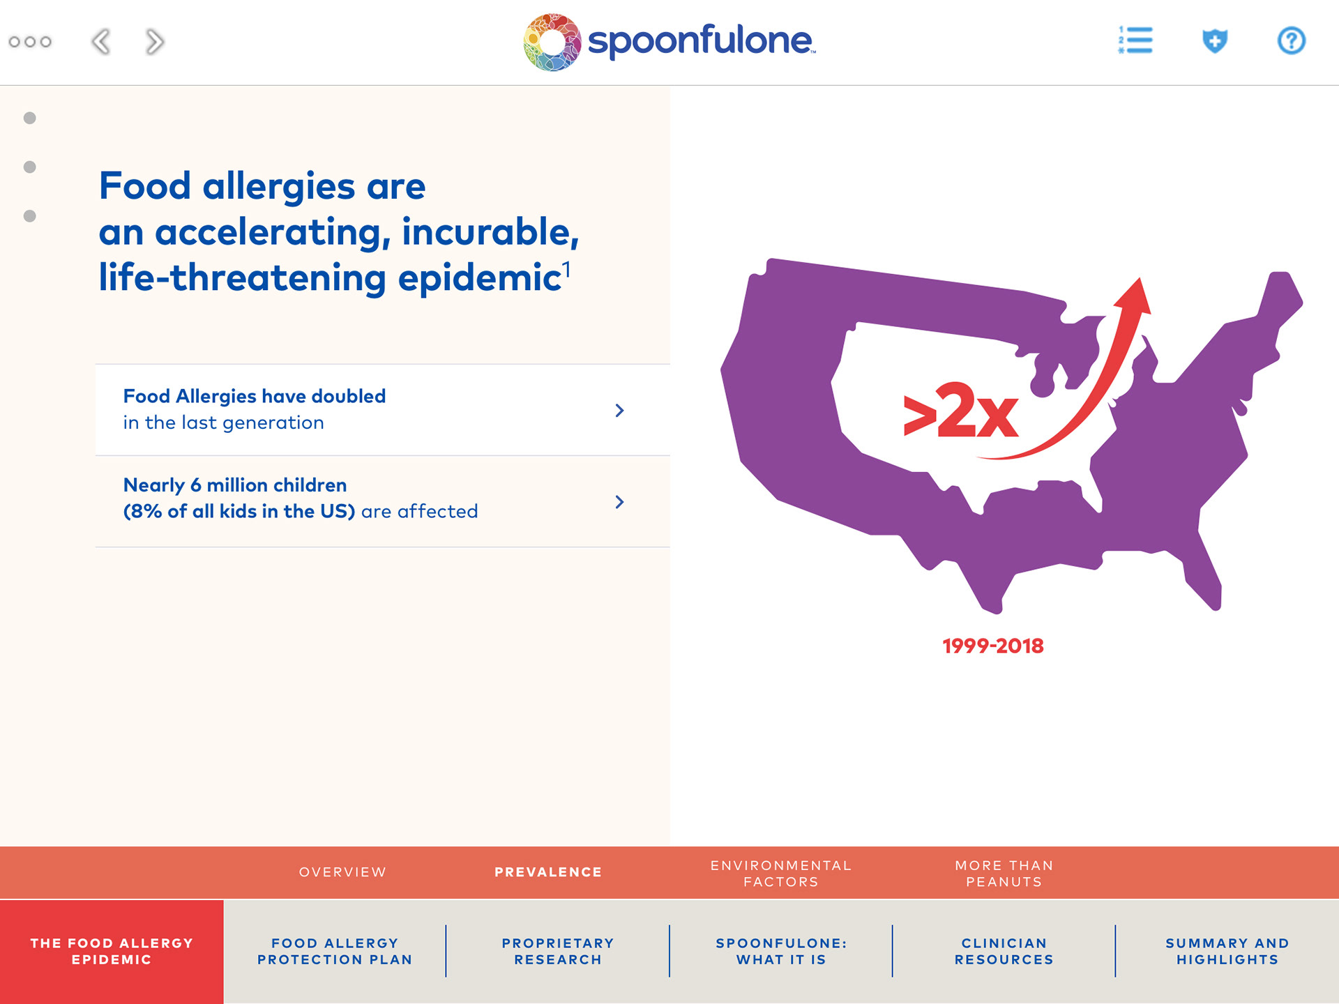
Task: Open the Overview sub-tab
Action: coord(342,872)
